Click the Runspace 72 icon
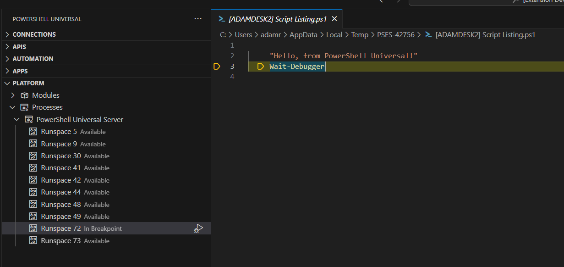This screenshot has width=564, height=267. click(x=33, y=228)
